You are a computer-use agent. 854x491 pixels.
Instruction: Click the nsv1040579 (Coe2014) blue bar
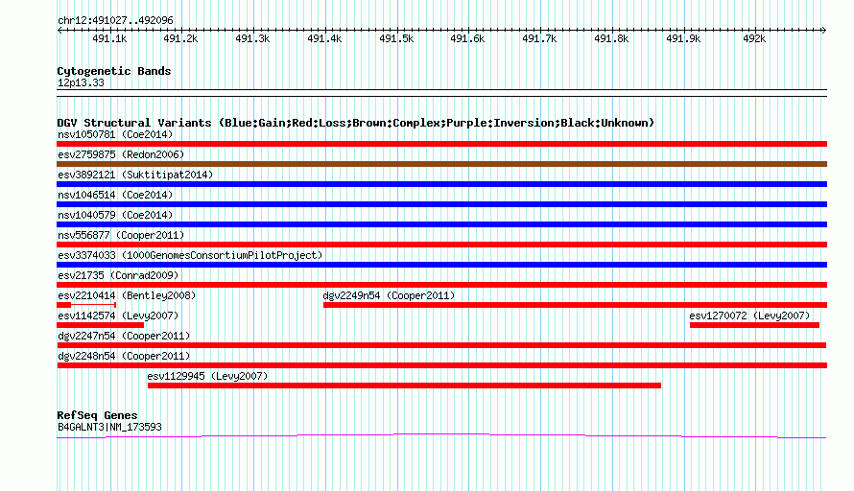pos(441,224)
